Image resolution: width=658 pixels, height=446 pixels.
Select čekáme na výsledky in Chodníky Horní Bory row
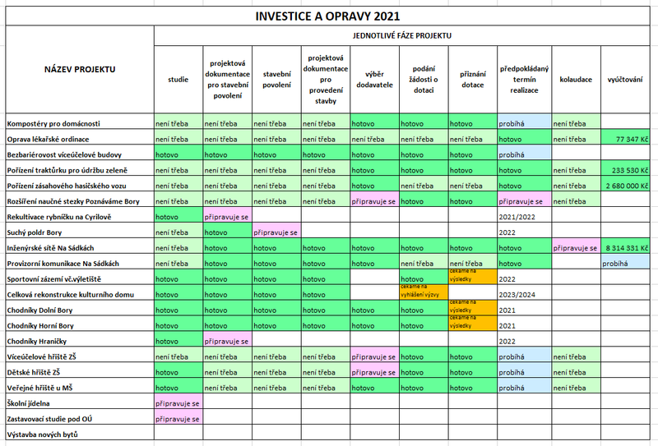point(473,322)
